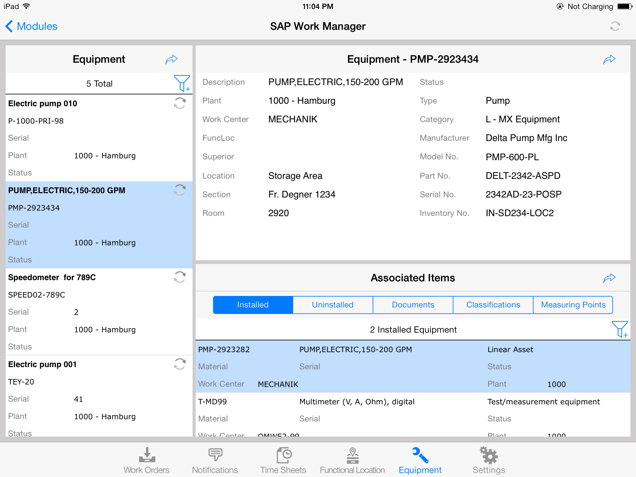Image resolution: width=636 pixels, height=477 pixels.
Task: Go to Notifications module
Action: pyautogui.click(x=215, y=461)
